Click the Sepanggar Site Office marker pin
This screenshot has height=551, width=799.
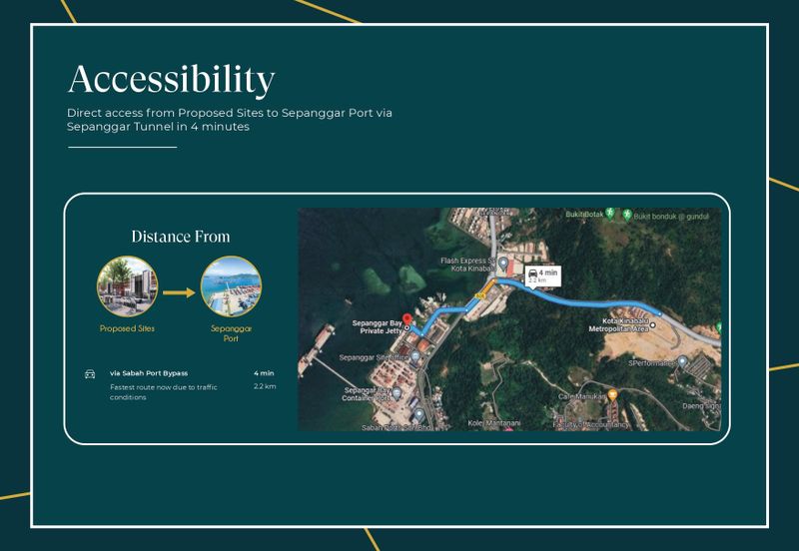(x=415, y=356)
